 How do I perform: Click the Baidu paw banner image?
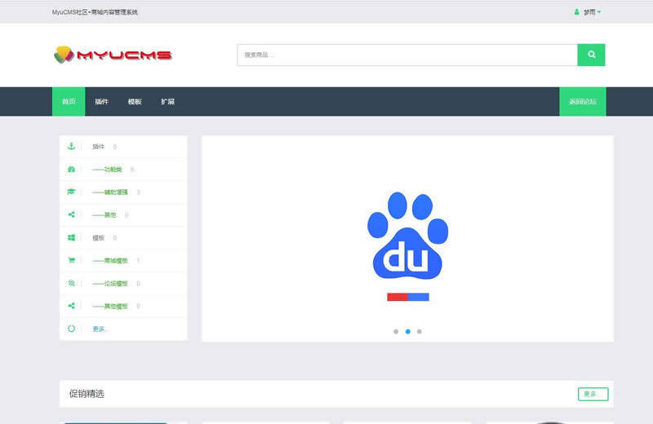pos(407,238)
